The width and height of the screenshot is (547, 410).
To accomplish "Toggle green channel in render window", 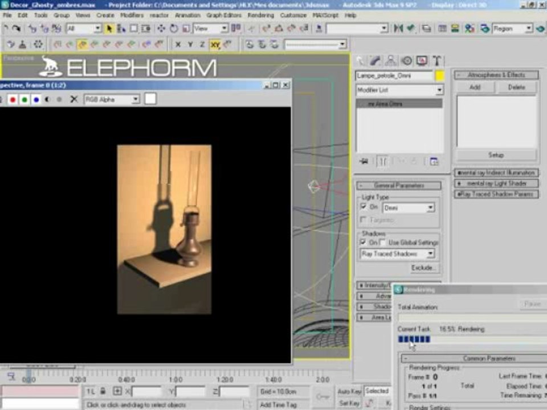I will click(x=25, y=100).
